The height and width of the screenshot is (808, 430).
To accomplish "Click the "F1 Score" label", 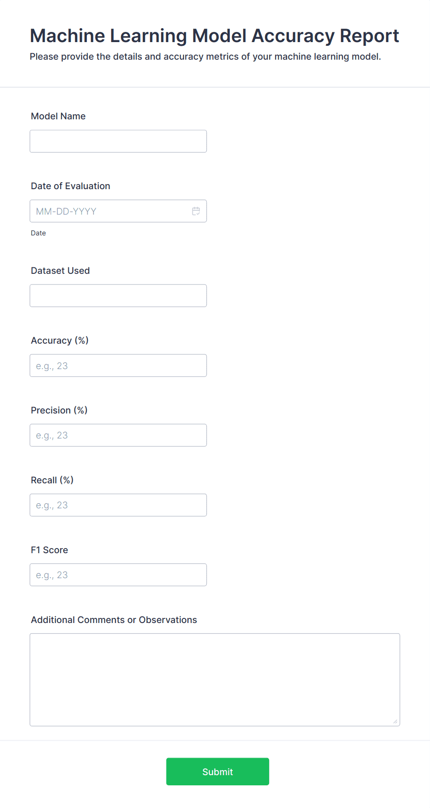I will click(49, 550).
